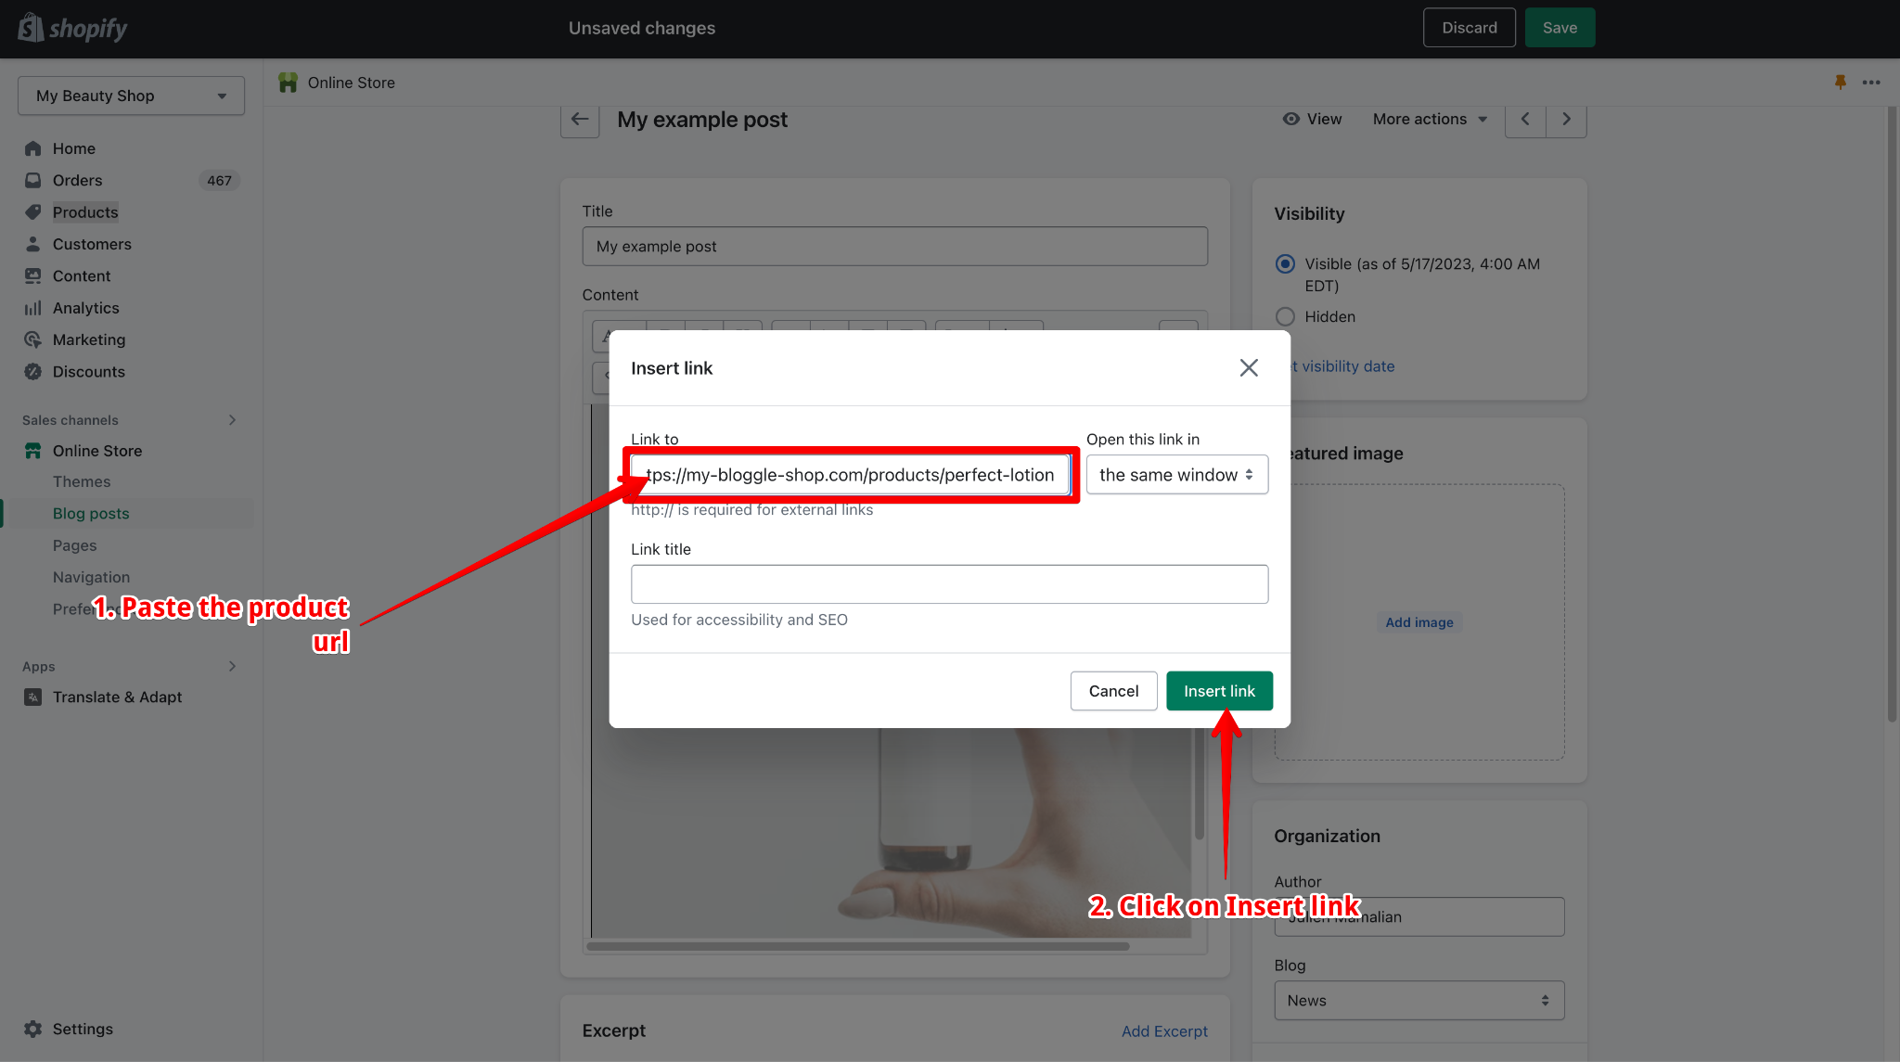Open the Customers section
This screenshot has height=1062, width=1900.
(92, 244)
